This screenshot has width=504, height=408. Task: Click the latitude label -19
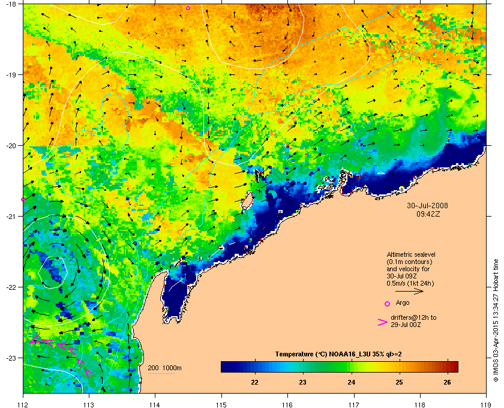click(x=11, y=74)
